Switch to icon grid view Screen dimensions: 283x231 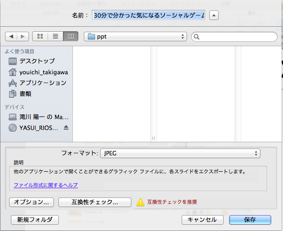point(40,36)
